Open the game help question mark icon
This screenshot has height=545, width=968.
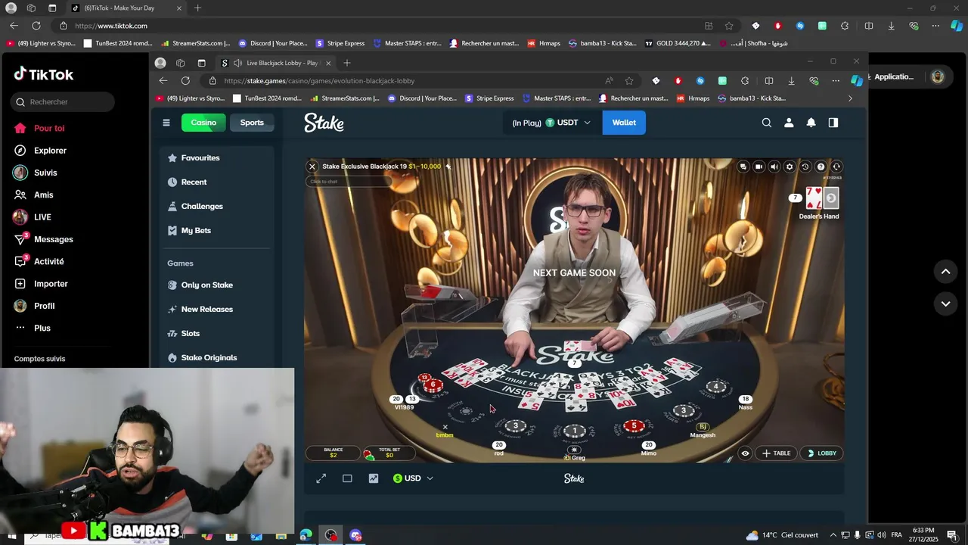click(x=821, y=167)
